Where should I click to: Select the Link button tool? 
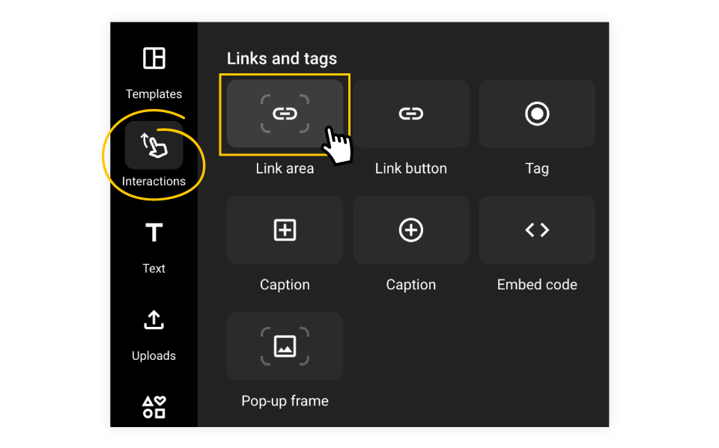pos(410,114)
